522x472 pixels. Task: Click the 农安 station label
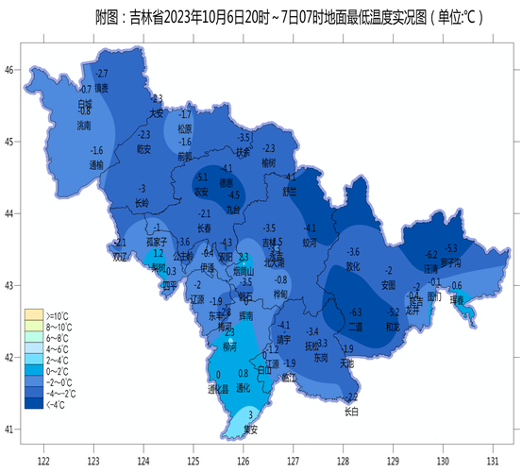(201, 192)
